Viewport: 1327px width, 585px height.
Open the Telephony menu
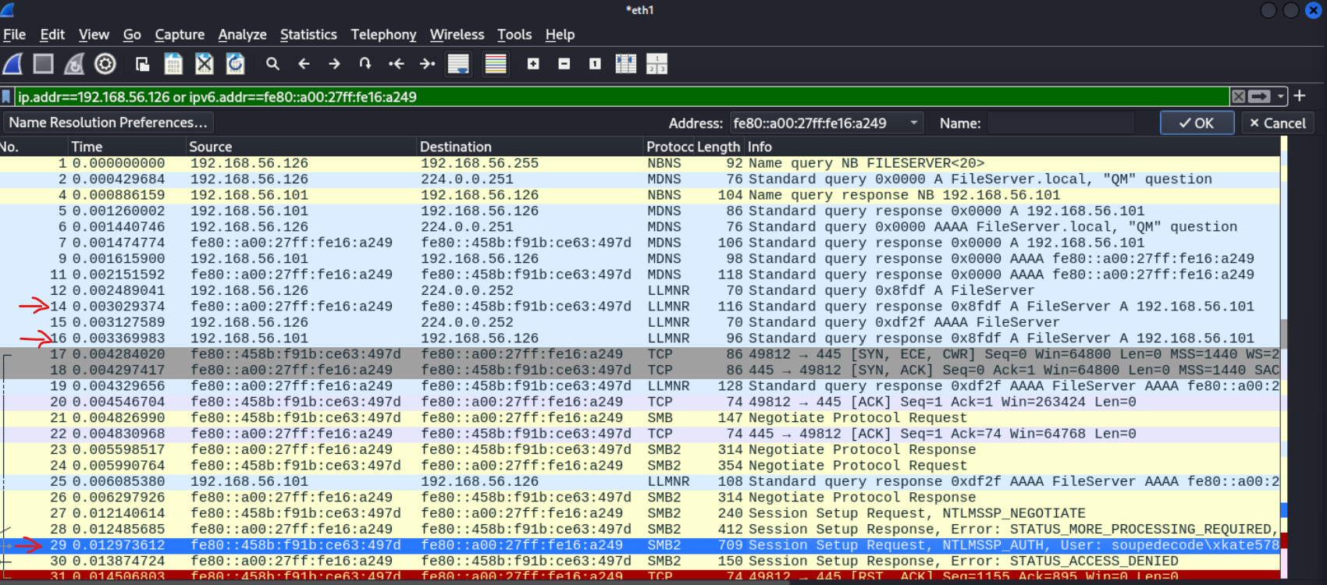coord(383,34)
